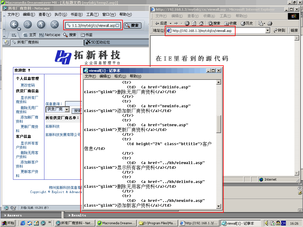Viewport: 303px width, 227px height.
Task: Open Notepad 帮助(H) menu
Action: [136, 76]
